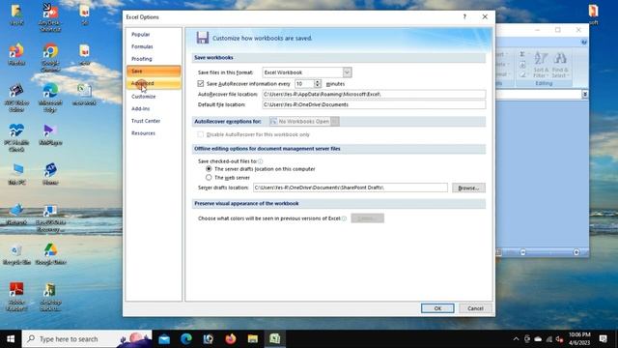Expand the formula bar in the Excel window
This screenshot has height=348, width=618.
click(x=585, y=95)
